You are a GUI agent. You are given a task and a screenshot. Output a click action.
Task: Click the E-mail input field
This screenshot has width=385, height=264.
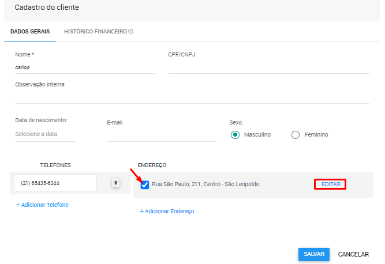tap(161, 134)
